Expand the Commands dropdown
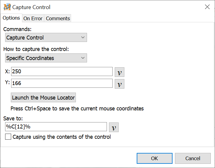Screen dimensions: 215x168 click(x=46, y=38)
